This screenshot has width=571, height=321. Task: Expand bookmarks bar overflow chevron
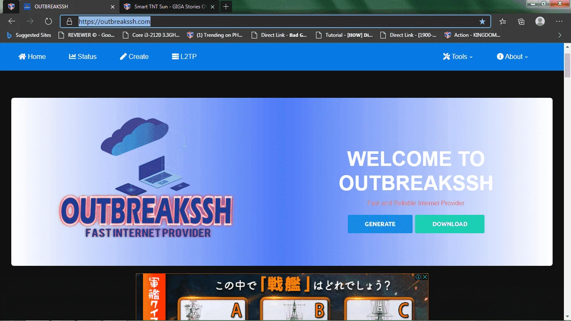pos(560,35)
